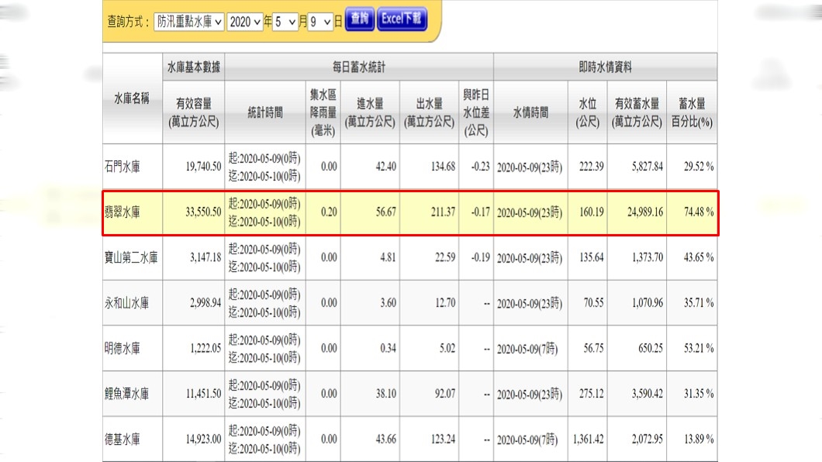Open the 防汛重點水庫 query type dropdown
The image size is (822, 462).
pos(188,22)
